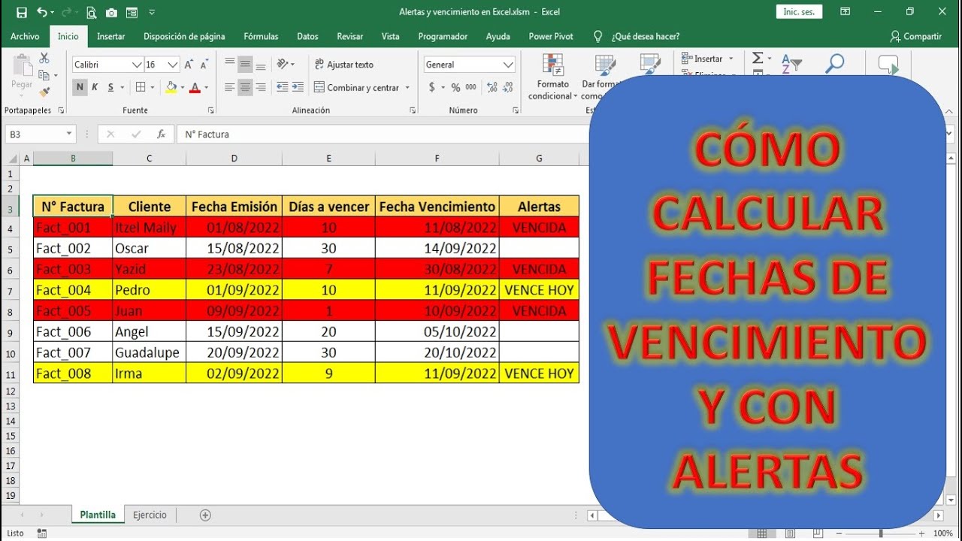Click the red font color button
The height and width of the screenshot is (541, 962).
195,87
